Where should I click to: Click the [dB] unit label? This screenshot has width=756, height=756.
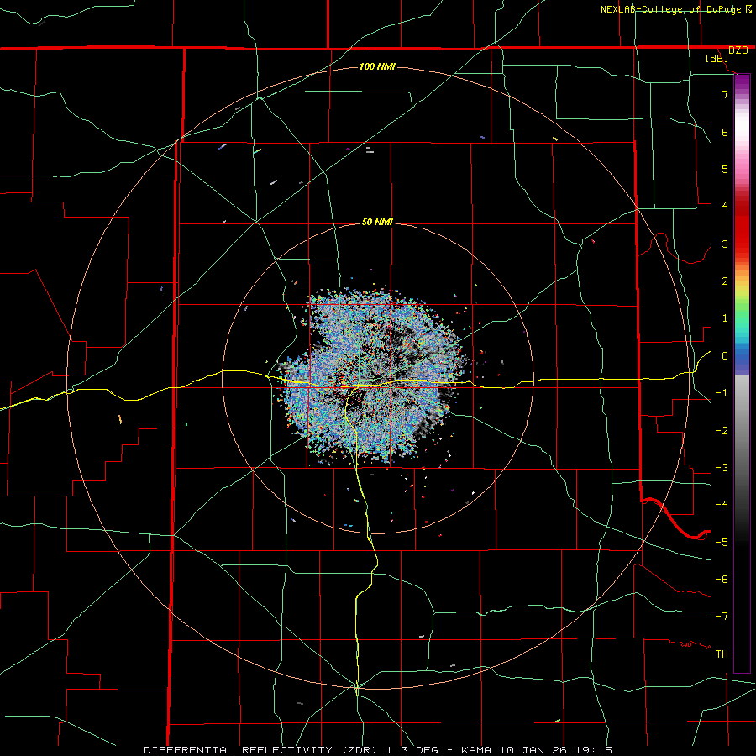click(717, 59)
